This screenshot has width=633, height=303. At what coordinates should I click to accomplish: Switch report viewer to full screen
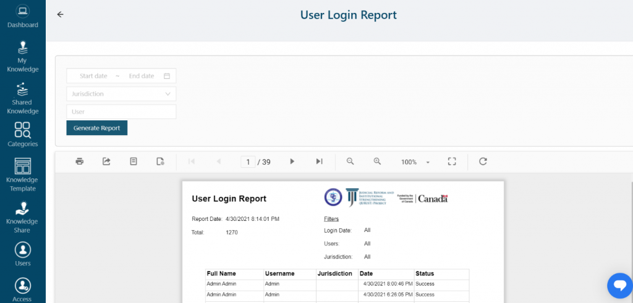(452, 162)
